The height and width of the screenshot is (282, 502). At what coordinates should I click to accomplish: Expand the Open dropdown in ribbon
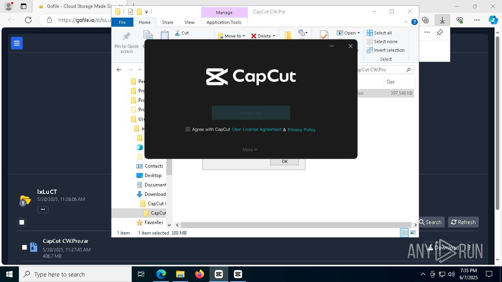tap(348, 33)
